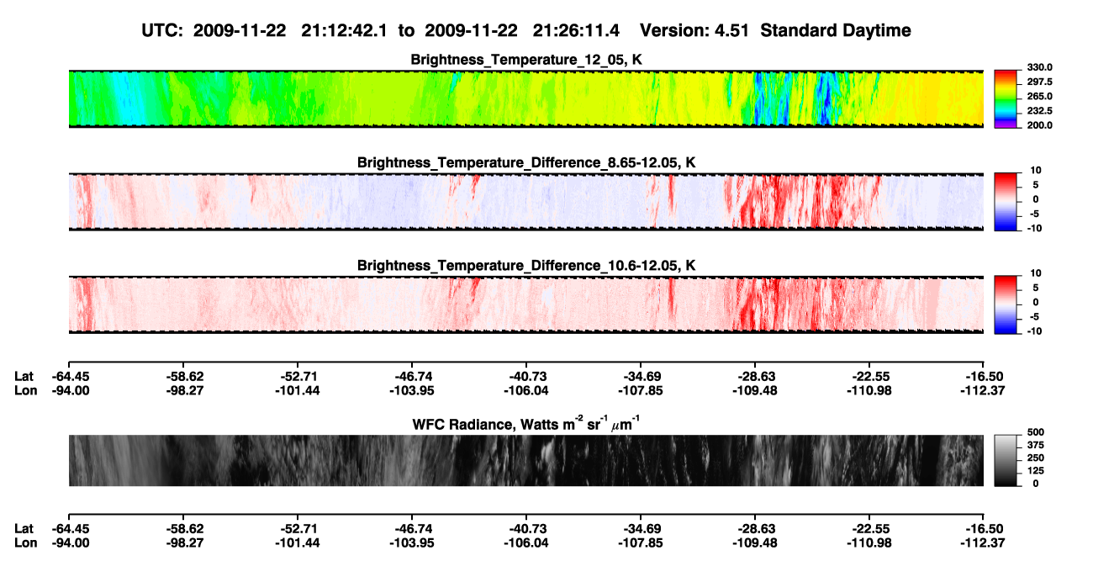Click longitude -103.95 on axis below WFC panel

tap(412, 542)
